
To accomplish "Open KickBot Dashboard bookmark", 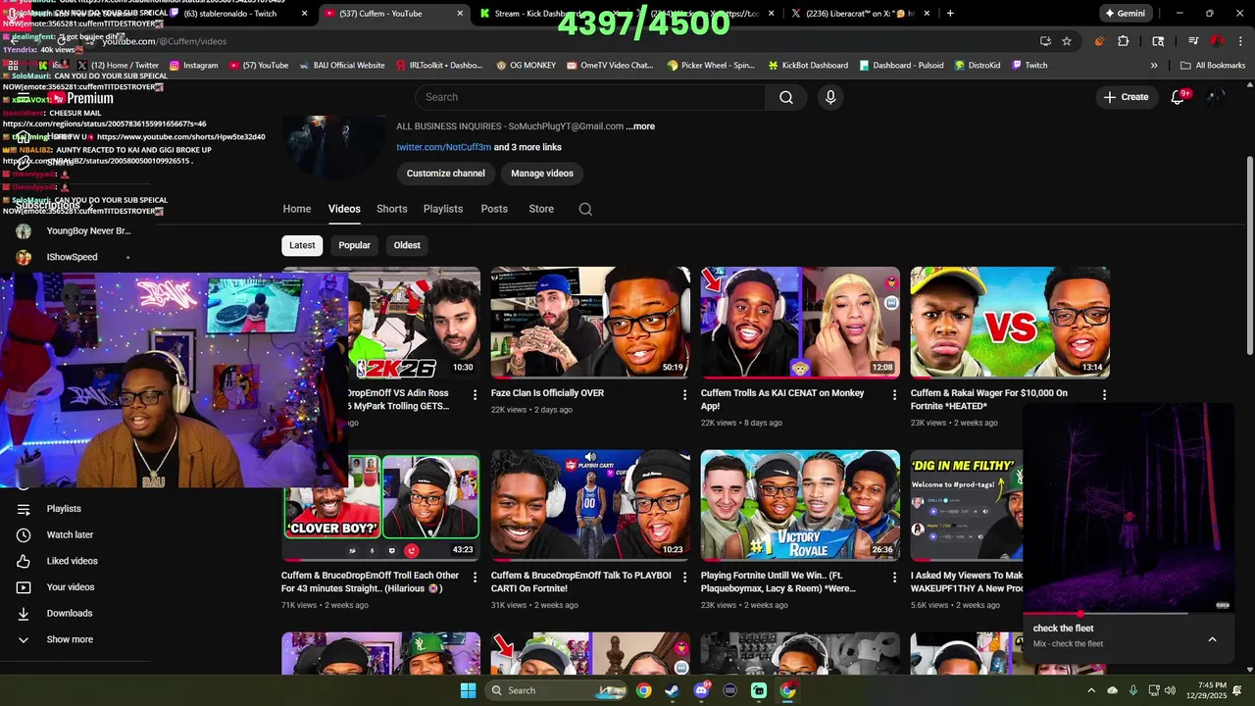I will 808,66.
